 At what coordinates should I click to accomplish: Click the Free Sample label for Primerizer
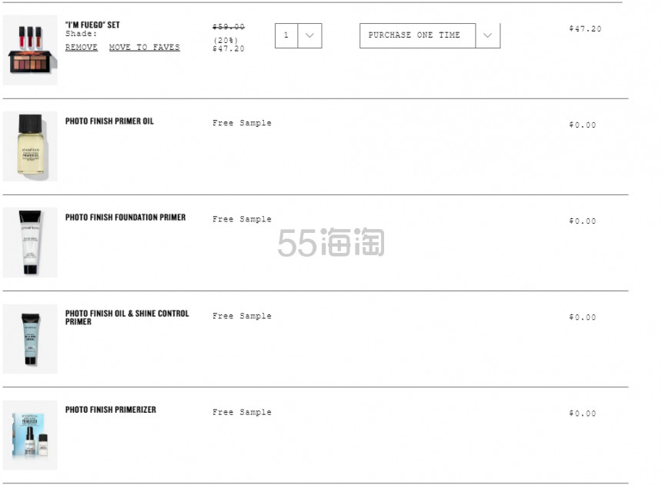[x=242, y=412]
